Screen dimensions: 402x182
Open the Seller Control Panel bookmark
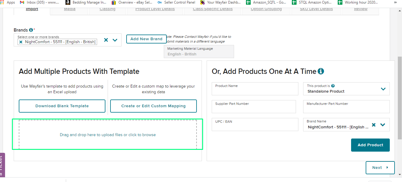click(x=176, y=2)
